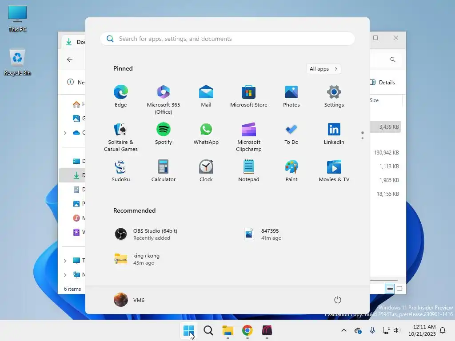Viewport: 455px width, 341px height.
Task: Open the volume control in the tray
Action: coord(397,330)
